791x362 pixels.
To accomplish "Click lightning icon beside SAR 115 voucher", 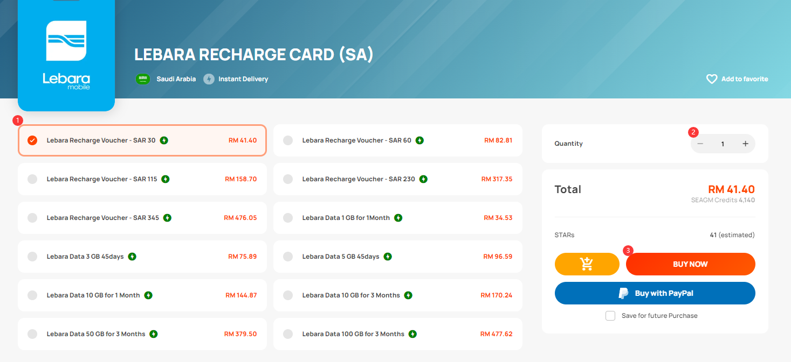I will coord(166,179).
